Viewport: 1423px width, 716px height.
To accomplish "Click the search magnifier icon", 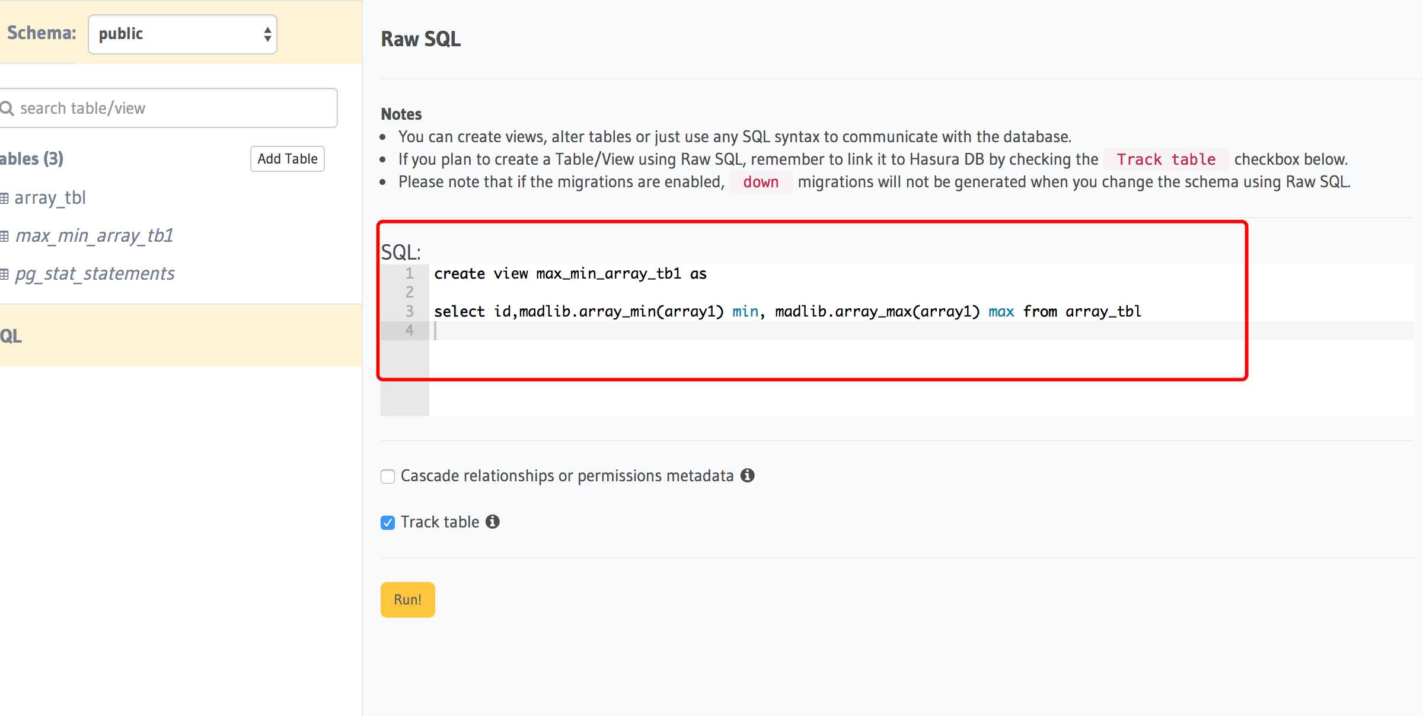I will click(7, 108).
